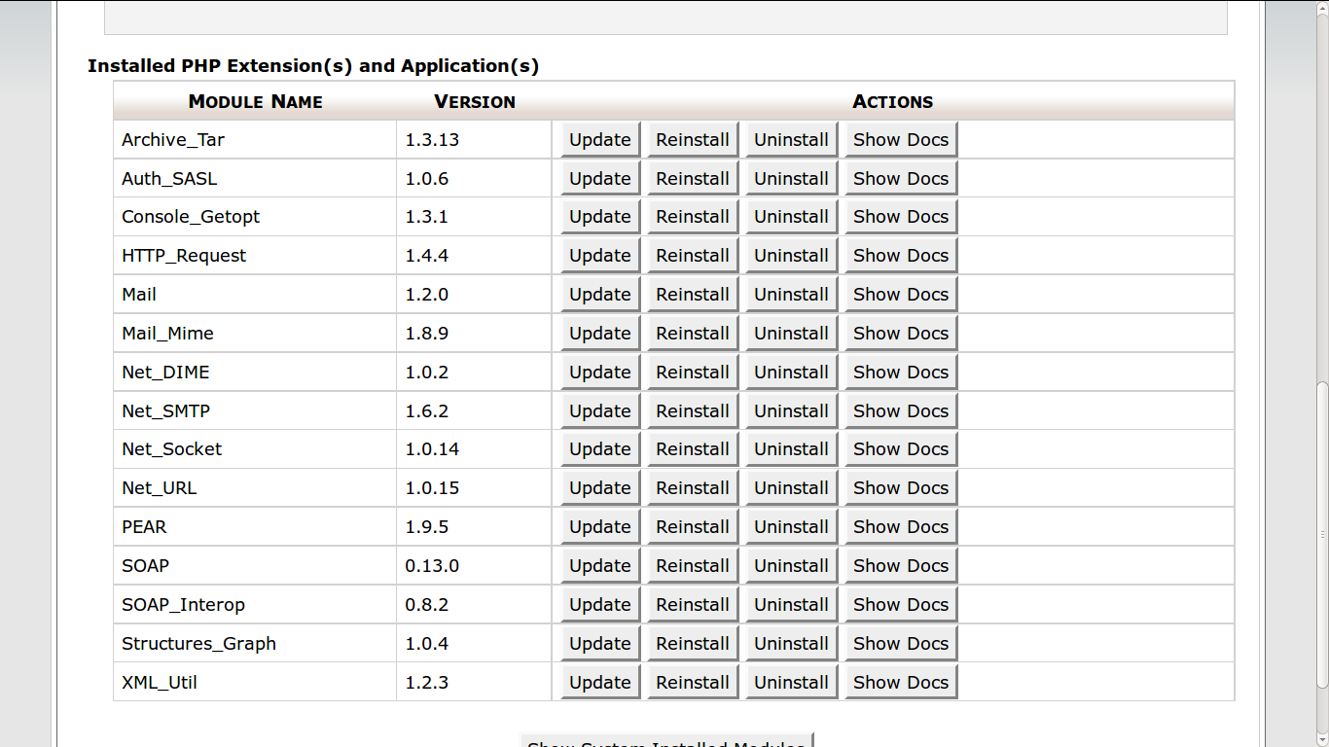Viewport: 1329px width, 747px height.
Task: Update Net_DIME module
Action: 600,373
